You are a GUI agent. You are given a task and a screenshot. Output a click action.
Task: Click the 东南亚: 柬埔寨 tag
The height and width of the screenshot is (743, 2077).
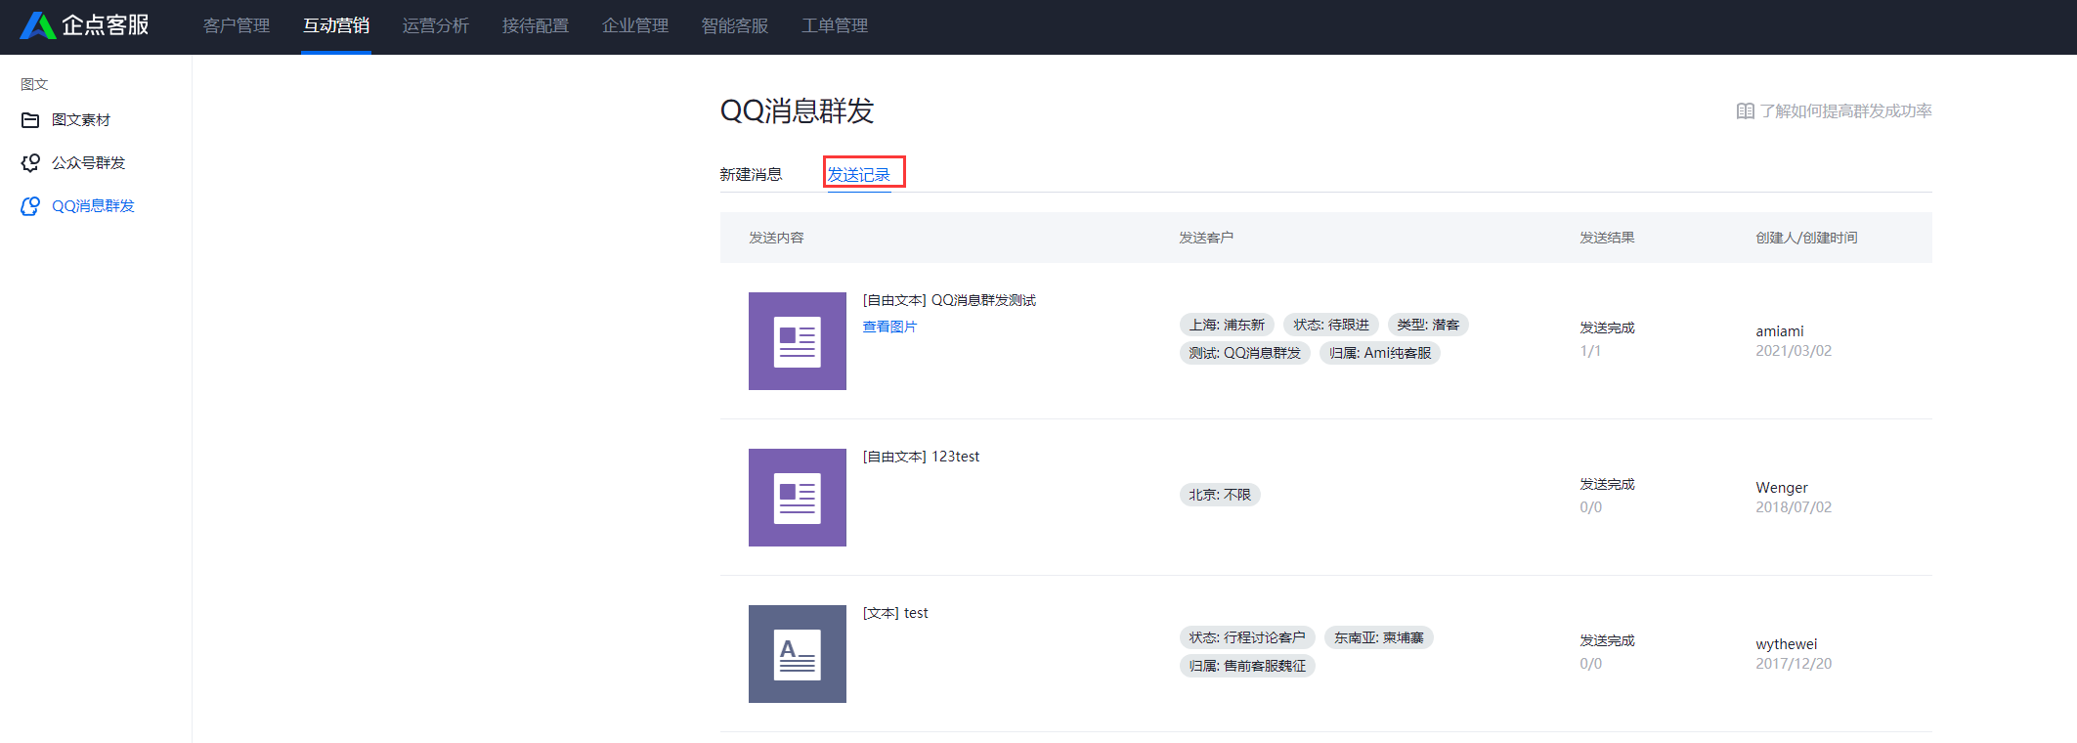point(1379,637)
